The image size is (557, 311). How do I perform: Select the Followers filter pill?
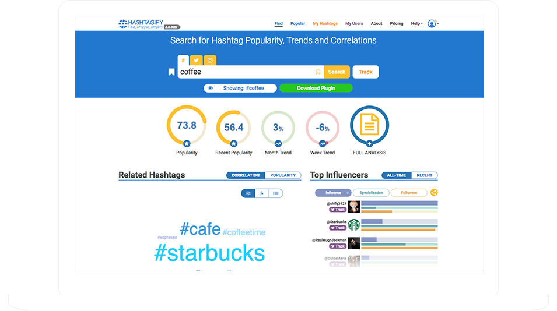point(409,193)
